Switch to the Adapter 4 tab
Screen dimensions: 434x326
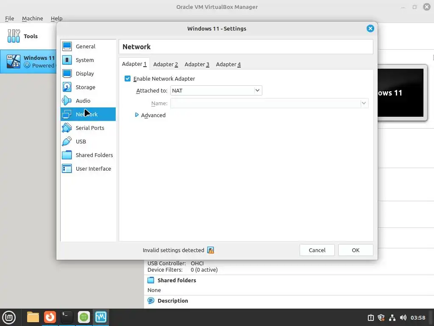[228, 65]
